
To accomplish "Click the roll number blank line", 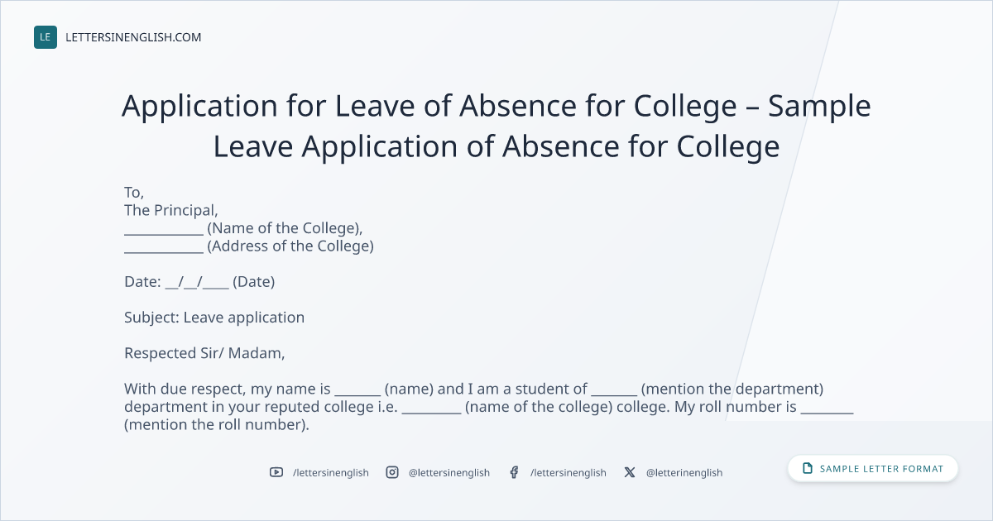I will pos(827,410).
